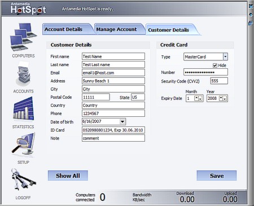Increase the expiry Year value
Viewport: 254px width, 206px height.
221,98
